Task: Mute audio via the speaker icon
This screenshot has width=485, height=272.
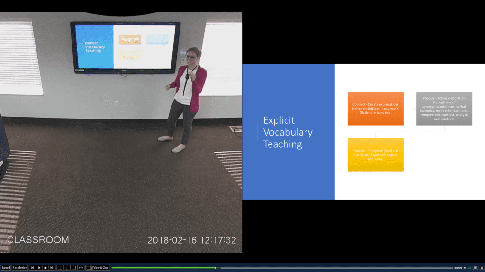Action: tap(465, 268)
